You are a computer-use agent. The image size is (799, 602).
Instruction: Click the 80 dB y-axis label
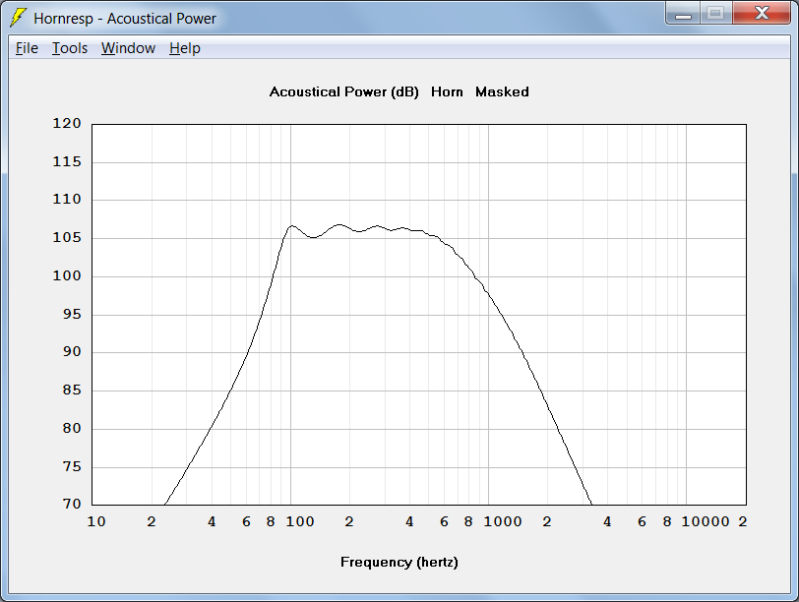pyautogui.click(x=72, y=428)
